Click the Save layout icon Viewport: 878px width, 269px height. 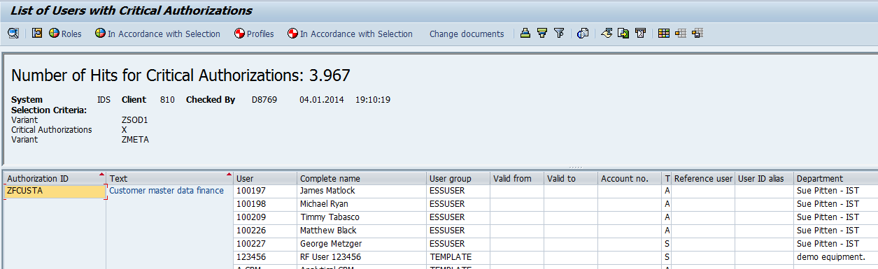coord(698,34)
